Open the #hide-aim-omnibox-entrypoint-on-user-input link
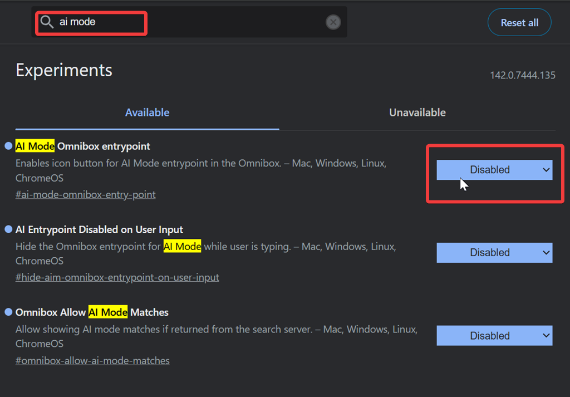 point(117,277)
